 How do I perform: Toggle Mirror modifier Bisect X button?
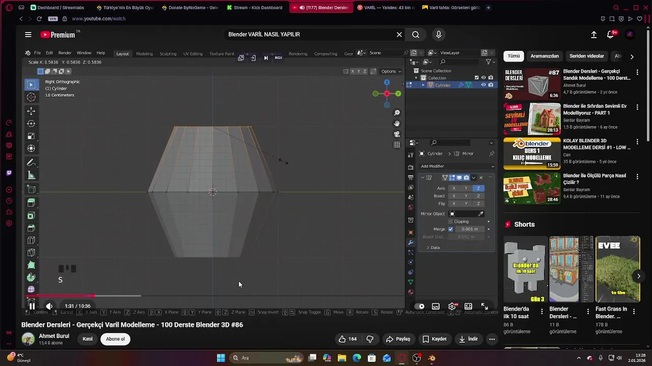pyautogui.click(x=454, y=196)
